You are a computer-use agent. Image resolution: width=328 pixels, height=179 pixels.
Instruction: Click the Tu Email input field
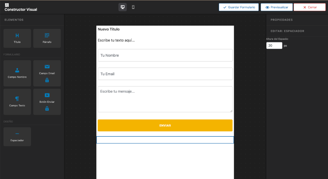coord(165,74)
